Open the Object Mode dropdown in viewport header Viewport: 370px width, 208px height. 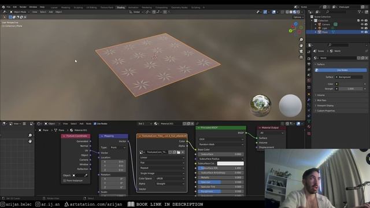pos(20,12)
